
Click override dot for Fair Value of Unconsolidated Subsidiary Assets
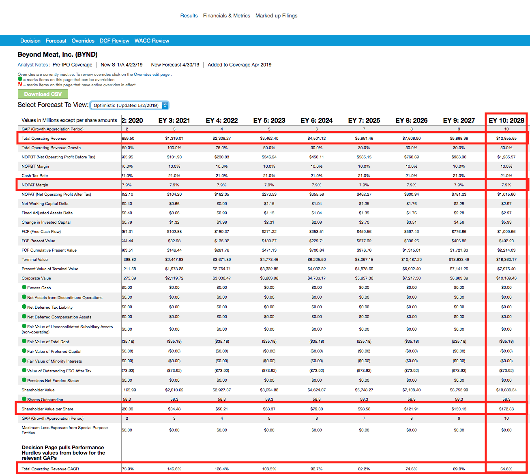tap(24, 326)
